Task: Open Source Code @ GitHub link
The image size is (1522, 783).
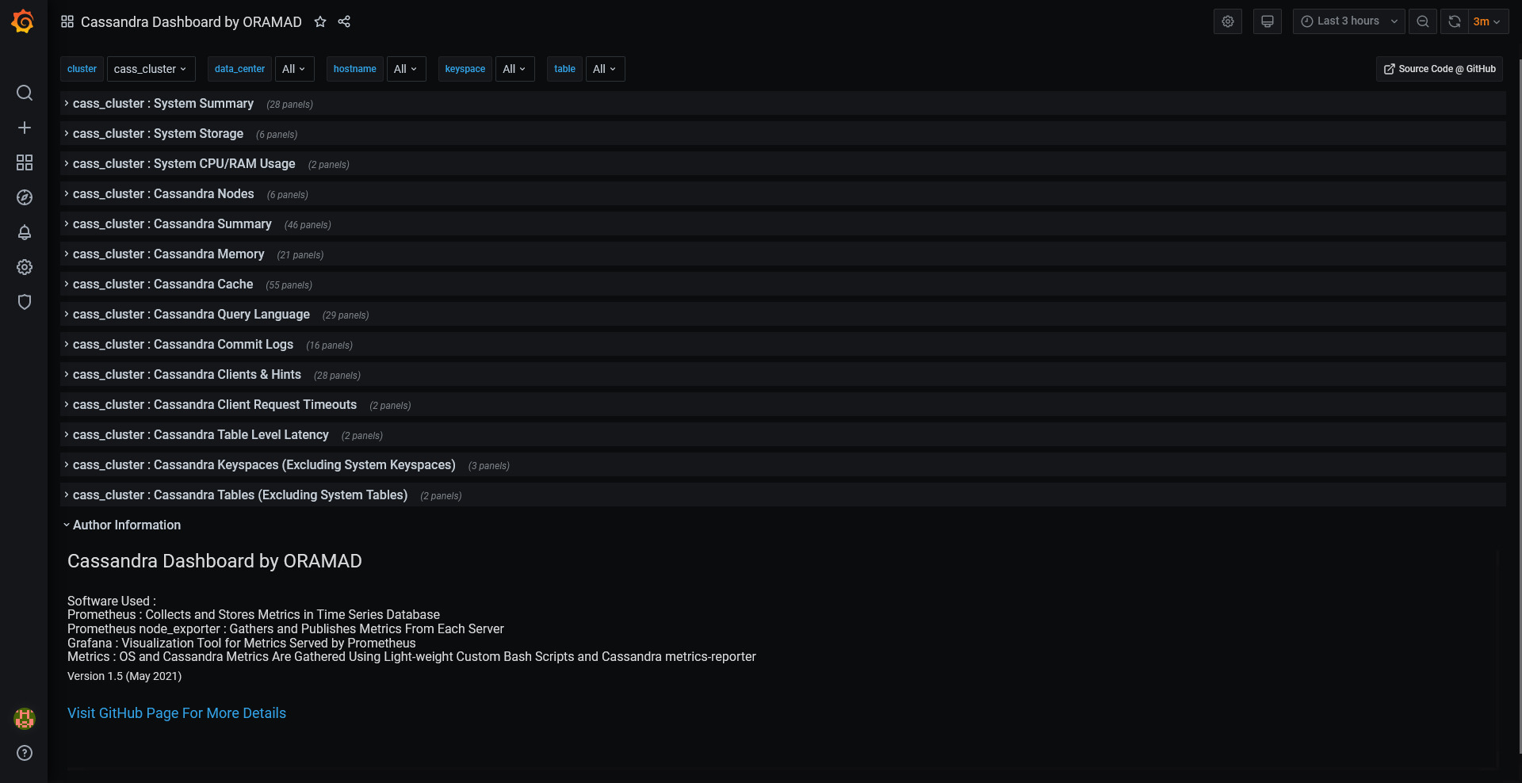Action: 1440,69
